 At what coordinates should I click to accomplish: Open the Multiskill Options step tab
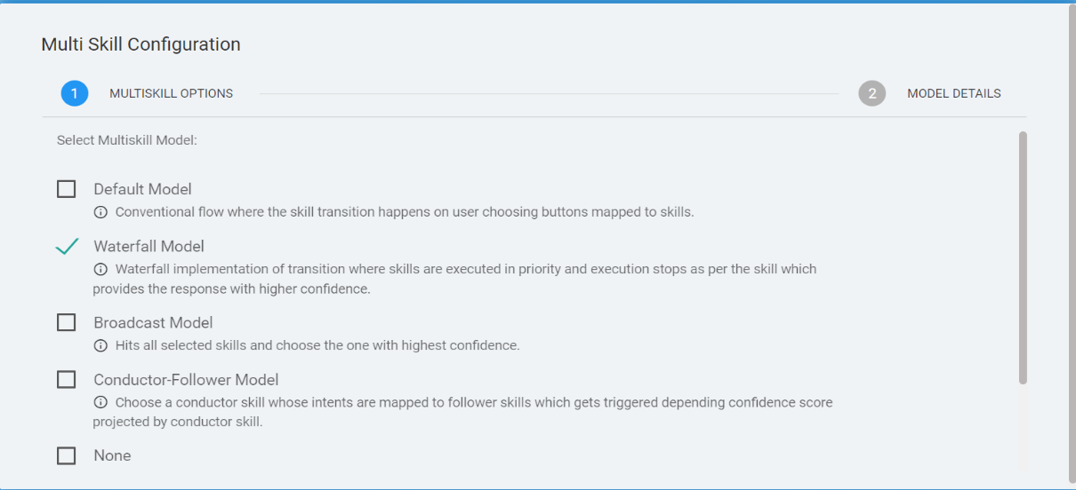click(171, 93)
